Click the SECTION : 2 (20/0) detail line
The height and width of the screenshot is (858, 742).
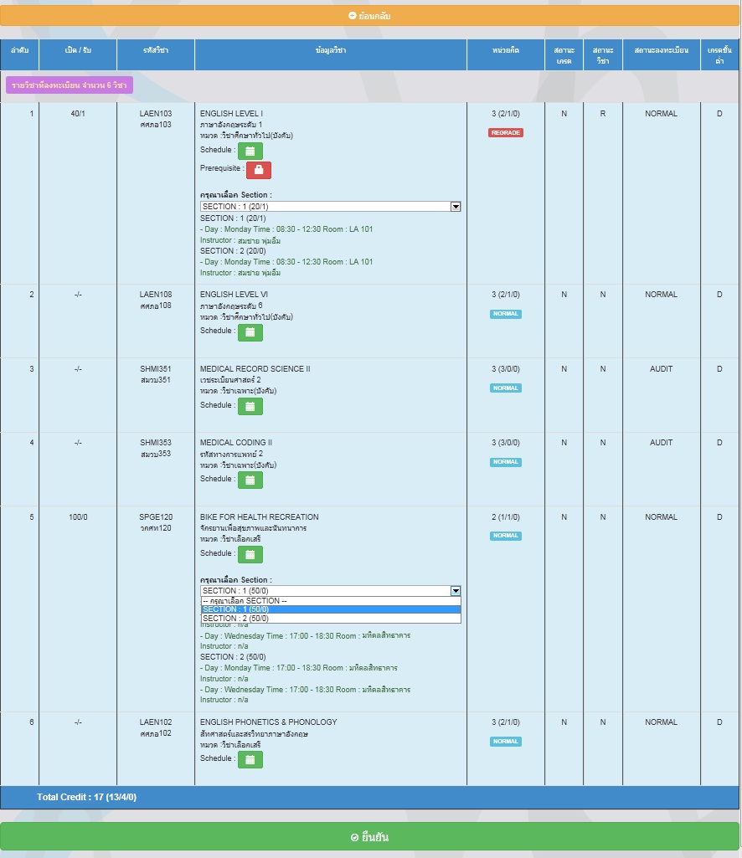233,250
